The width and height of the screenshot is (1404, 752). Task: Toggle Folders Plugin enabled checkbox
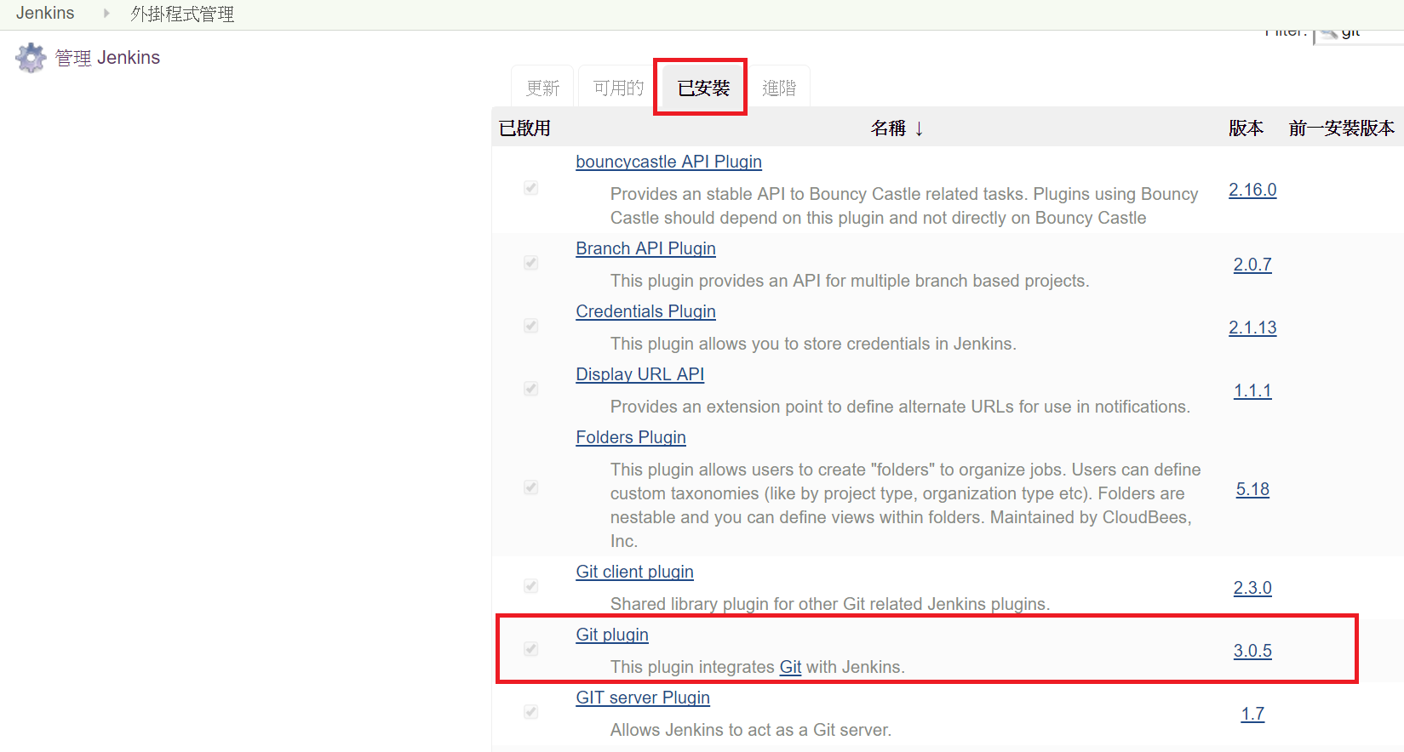(x=530, y=487)
